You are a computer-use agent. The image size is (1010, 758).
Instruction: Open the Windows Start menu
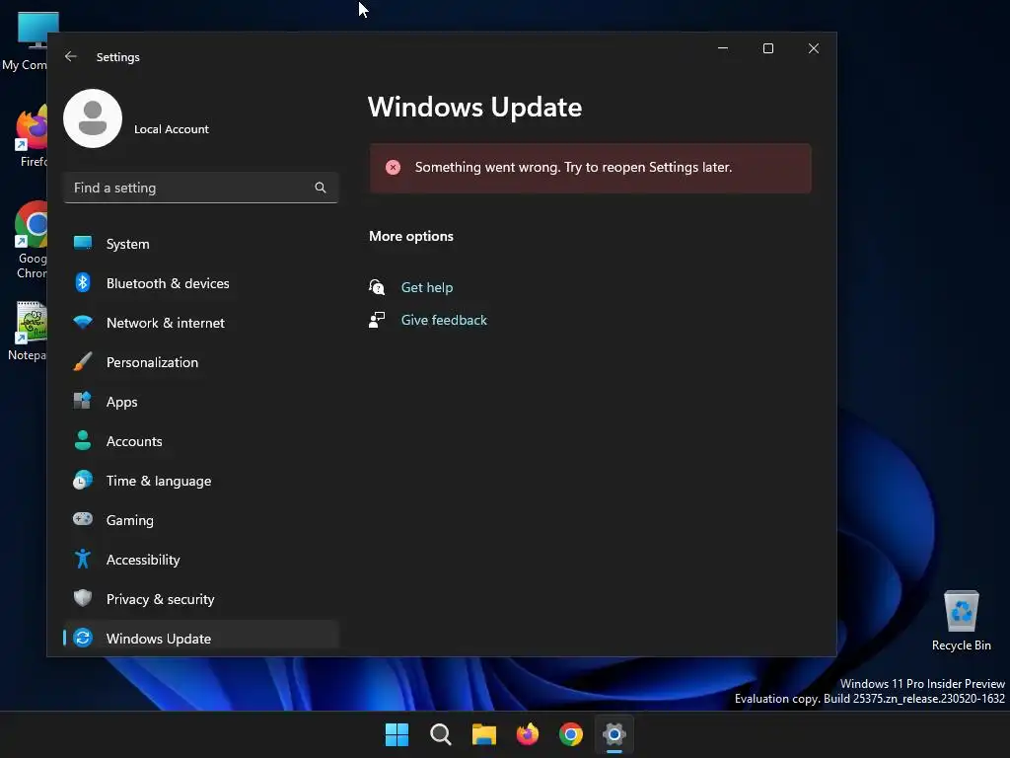[x=397, y=734]
